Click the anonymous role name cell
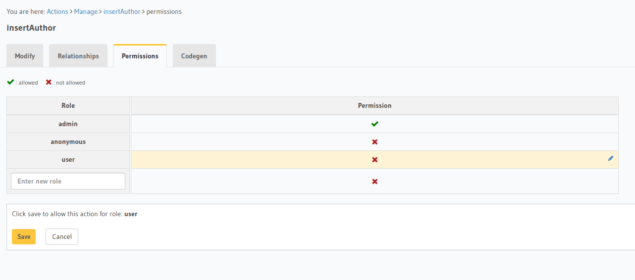Screen dimensions: 635x280 click(x=68, y=142)
